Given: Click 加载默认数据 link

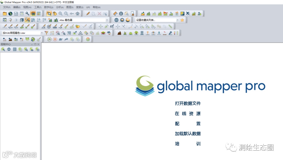Looking at the screenshot, I should coord(188,134).
